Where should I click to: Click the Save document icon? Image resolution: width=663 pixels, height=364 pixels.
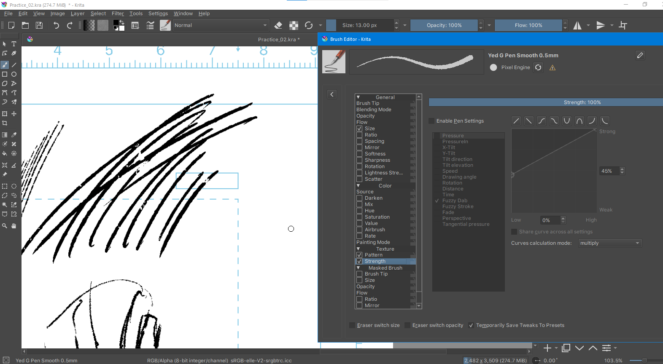[39, 25]
